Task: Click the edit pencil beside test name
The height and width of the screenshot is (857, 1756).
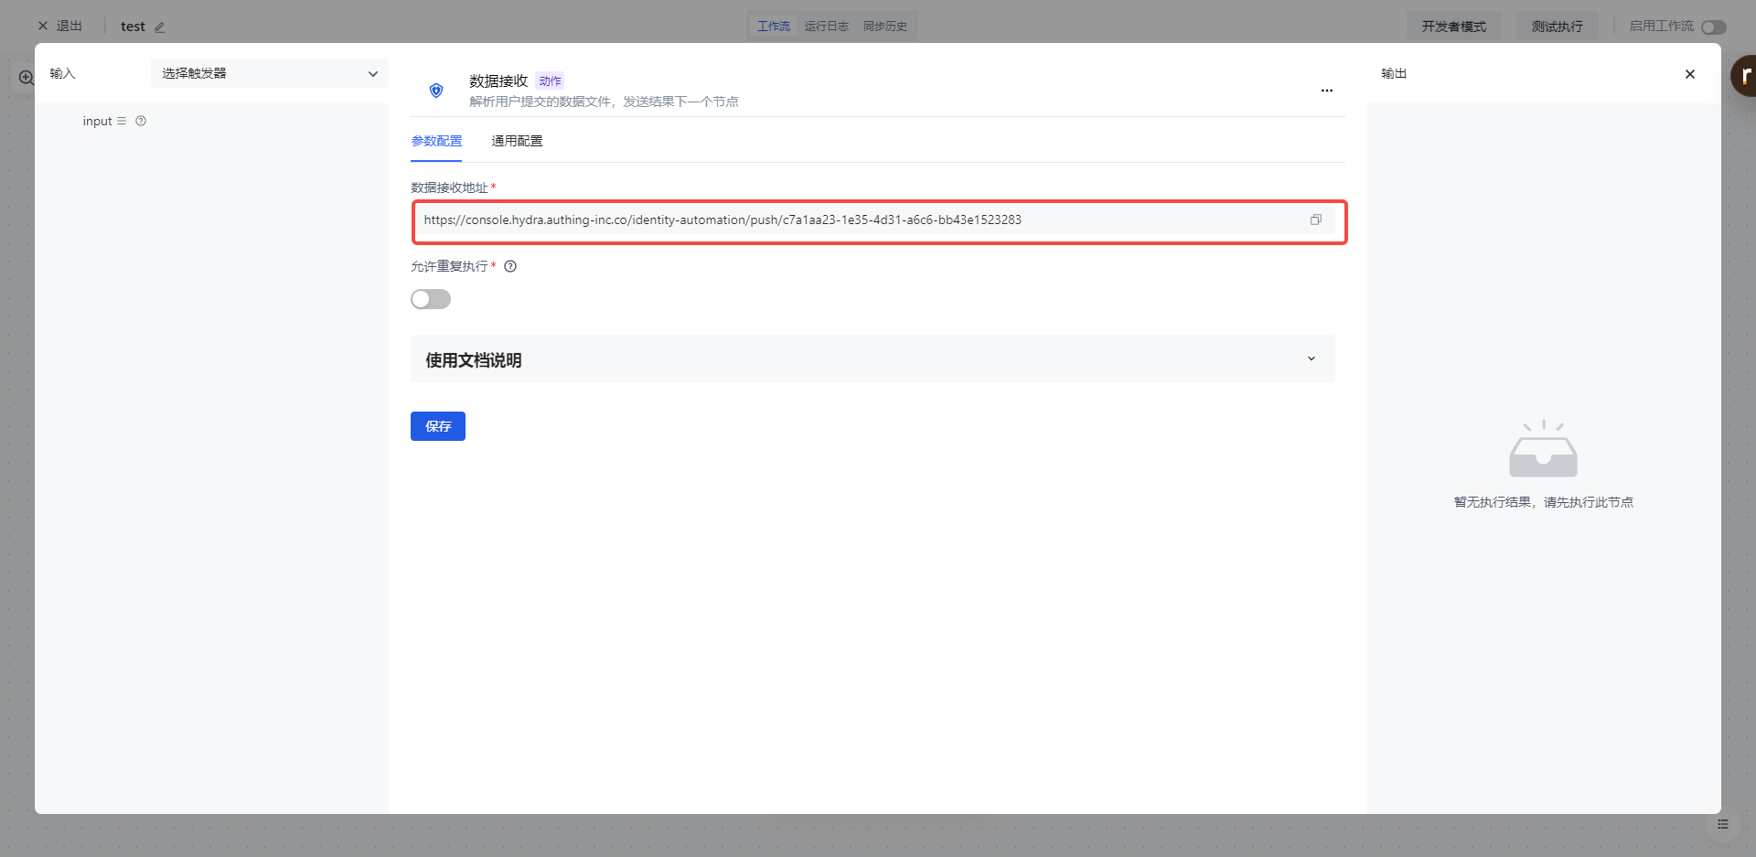Action: (x=160, y=27)
